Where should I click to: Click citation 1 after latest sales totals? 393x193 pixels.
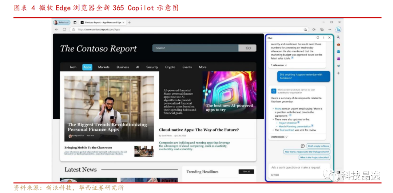click(292, 58)
